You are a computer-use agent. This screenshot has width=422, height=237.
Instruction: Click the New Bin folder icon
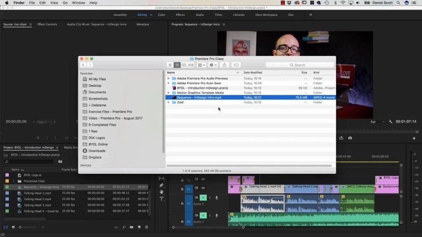pos(131,227)
